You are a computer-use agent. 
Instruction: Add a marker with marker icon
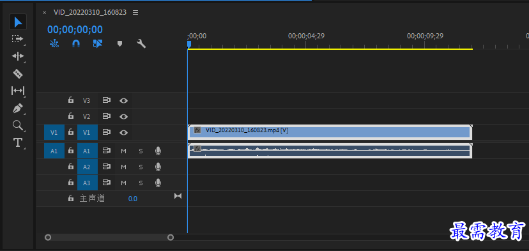pyautogui.click(x=119, y=43)
